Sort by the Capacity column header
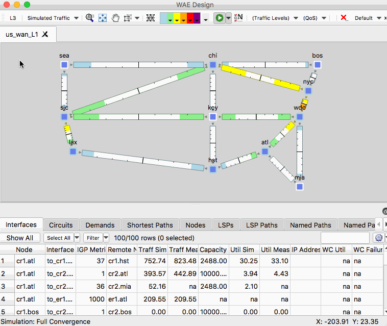This screenshot has height=326, width=387. tap(213, 249)
